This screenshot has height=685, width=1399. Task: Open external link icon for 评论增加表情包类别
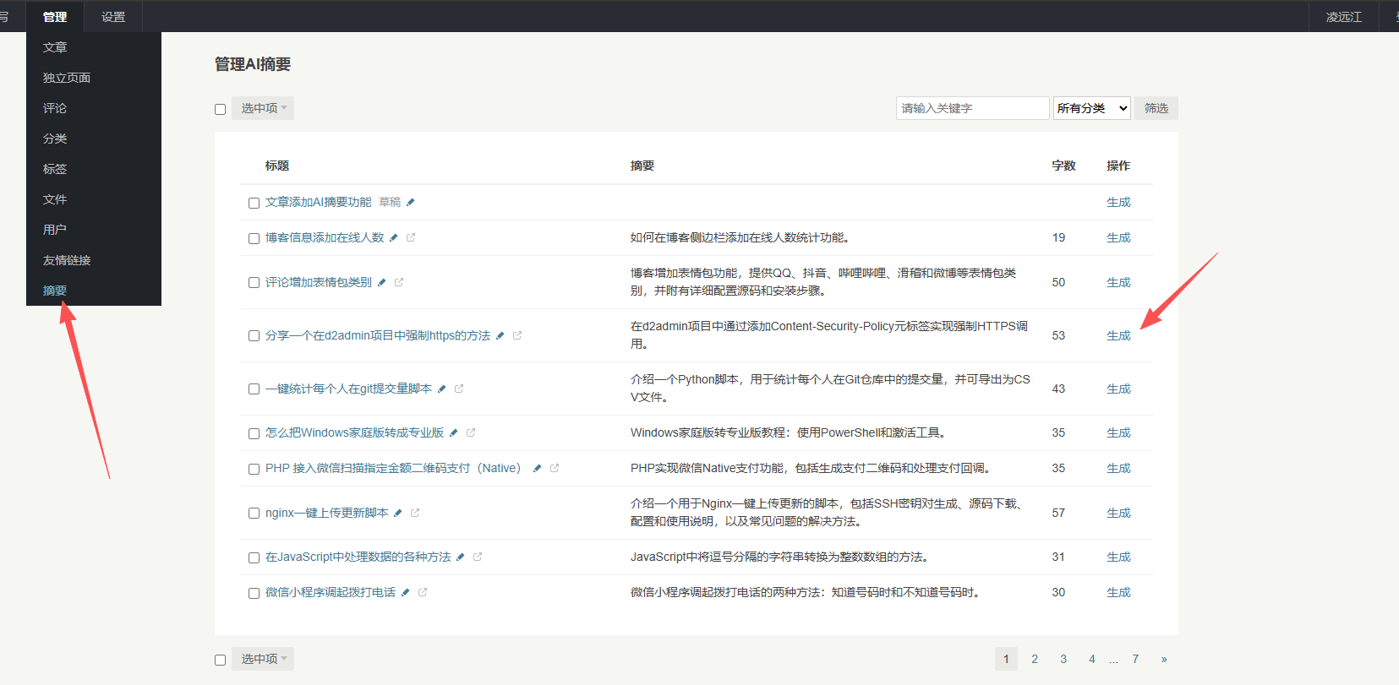pos(399,282)
